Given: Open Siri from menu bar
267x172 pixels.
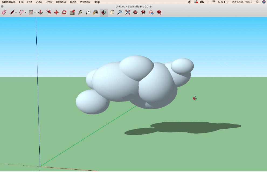Looking at the screenshot, I should coord(264,2).
